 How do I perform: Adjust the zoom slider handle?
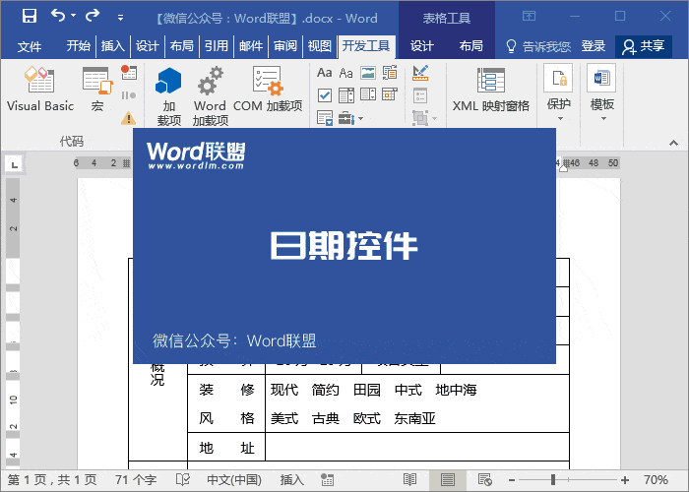pyautogui.click(x=553, y=480)
